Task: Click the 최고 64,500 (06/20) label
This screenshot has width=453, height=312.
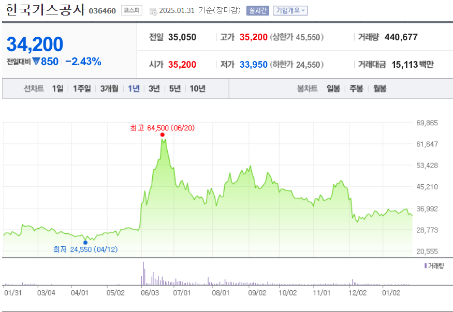Action: click(163, 128)
